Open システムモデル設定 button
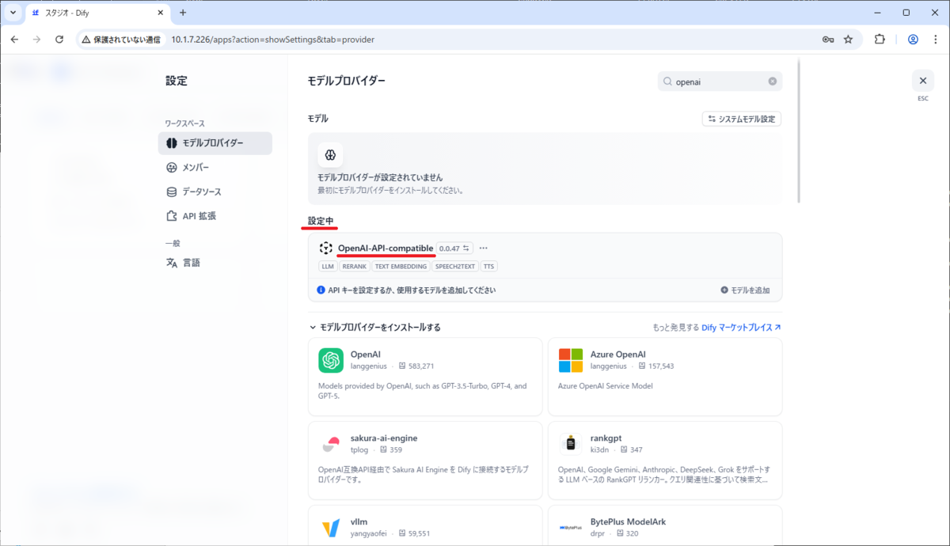Screen dimensions: 950x546 point(742,119)
